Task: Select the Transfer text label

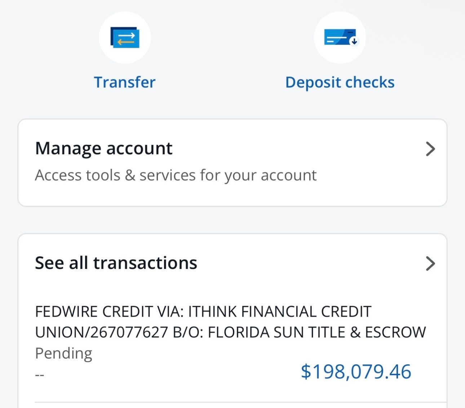Action: 125,82
